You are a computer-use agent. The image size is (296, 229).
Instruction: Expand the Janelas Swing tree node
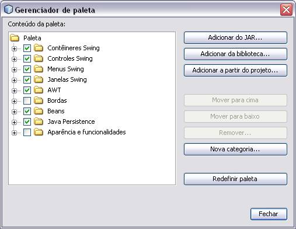click(x=14, y=80)
